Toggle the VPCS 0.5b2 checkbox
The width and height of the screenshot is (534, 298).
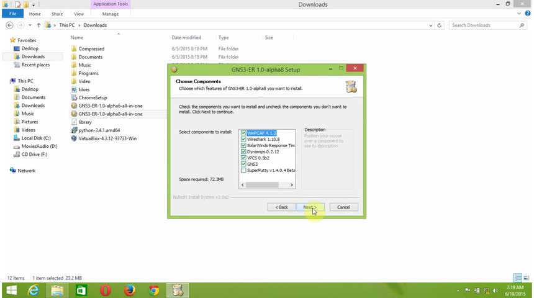tap(243, 158)
